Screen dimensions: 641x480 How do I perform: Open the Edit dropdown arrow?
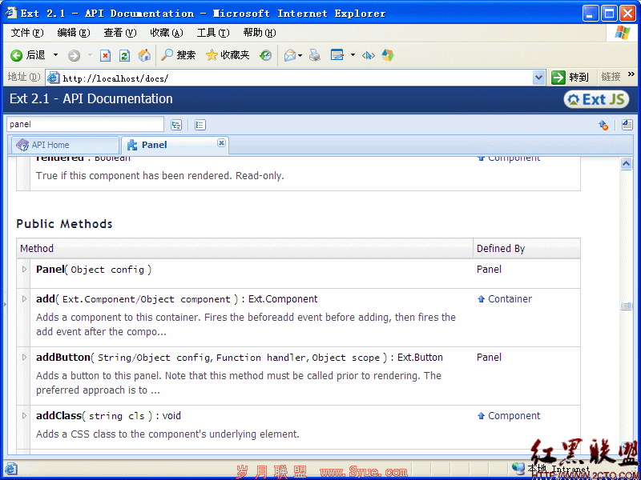pyautogui.click(x=353, y=55)
